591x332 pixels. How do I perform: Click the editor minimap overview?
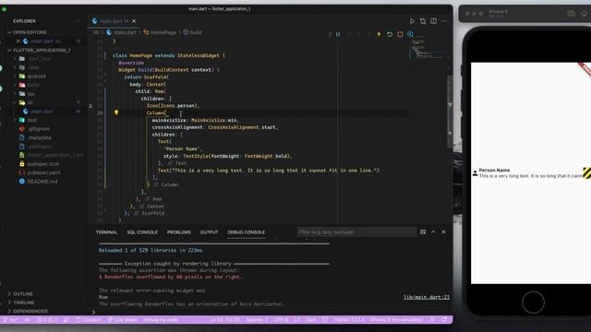[x=428, y=48]
